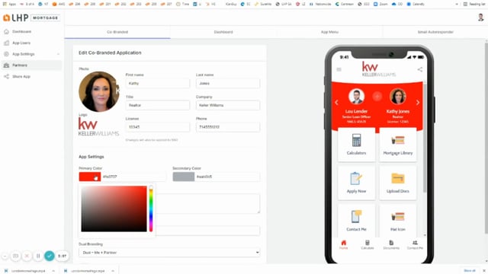Tap Documents icon in phone bottom bar
The width and height of the screenshot is (488, 274).
391,244
